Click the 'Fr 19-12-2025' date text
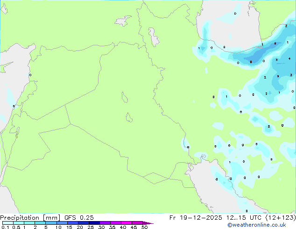The width and height of the screenshot is (296, 229). point(196,218)
